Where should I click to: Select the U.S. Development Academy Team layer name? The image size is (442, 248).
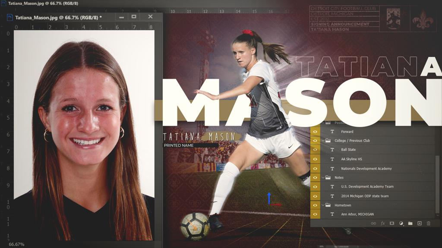pos(367,187)
